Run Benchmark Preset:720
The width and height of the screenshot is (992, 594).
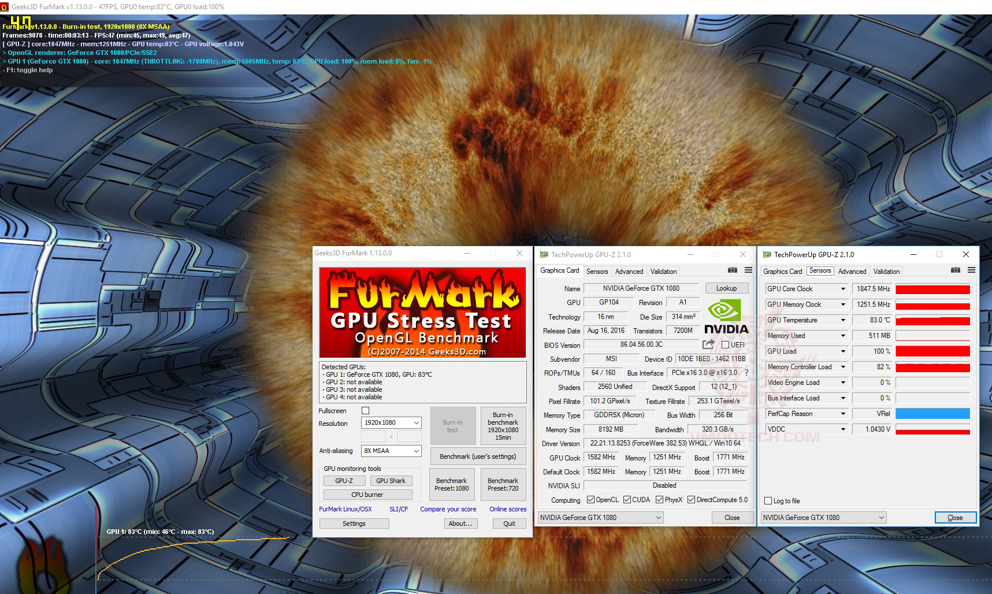pyautogui.click(x=503, y=484)
